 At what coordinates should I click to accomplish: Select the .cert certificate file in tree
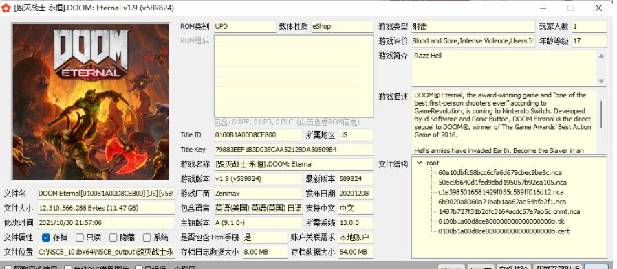point(504,231)
